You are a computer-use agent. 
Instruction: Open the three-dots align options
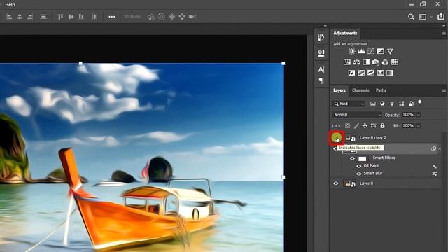(x=112, y=17)
